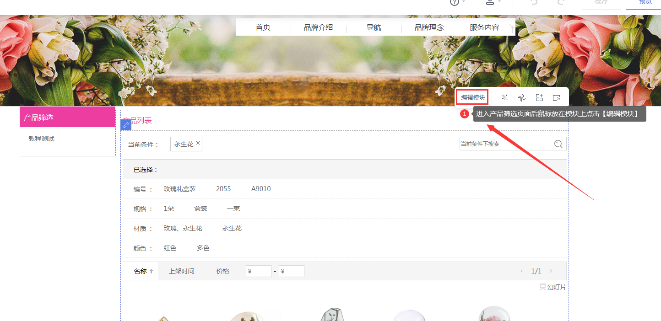
Task: Open the help dropdown arrow
Action: click(x=464, y=2)
